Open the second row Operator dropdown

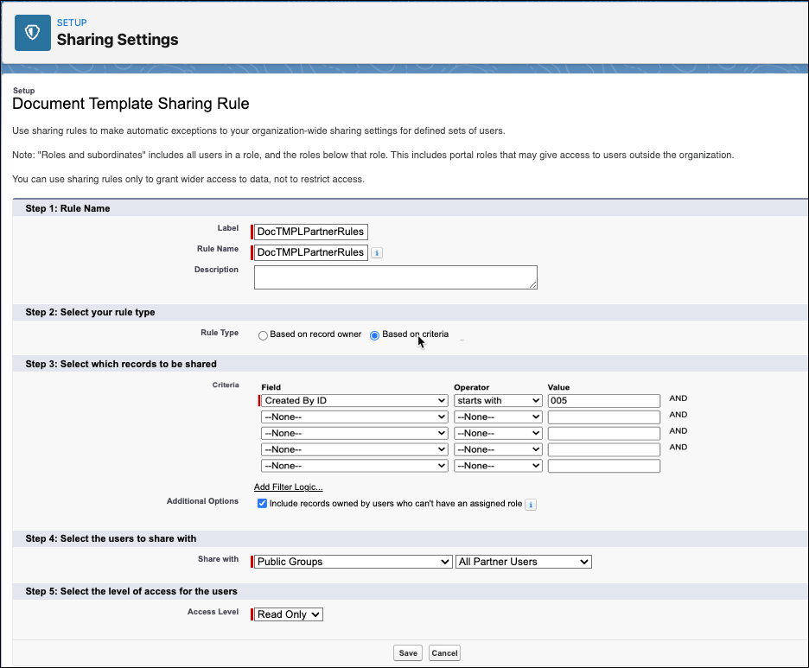pos(498,417)
